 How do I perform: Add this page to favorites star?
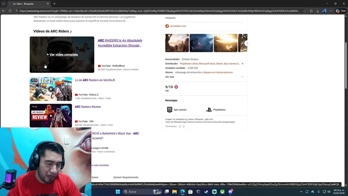(305, 11)
